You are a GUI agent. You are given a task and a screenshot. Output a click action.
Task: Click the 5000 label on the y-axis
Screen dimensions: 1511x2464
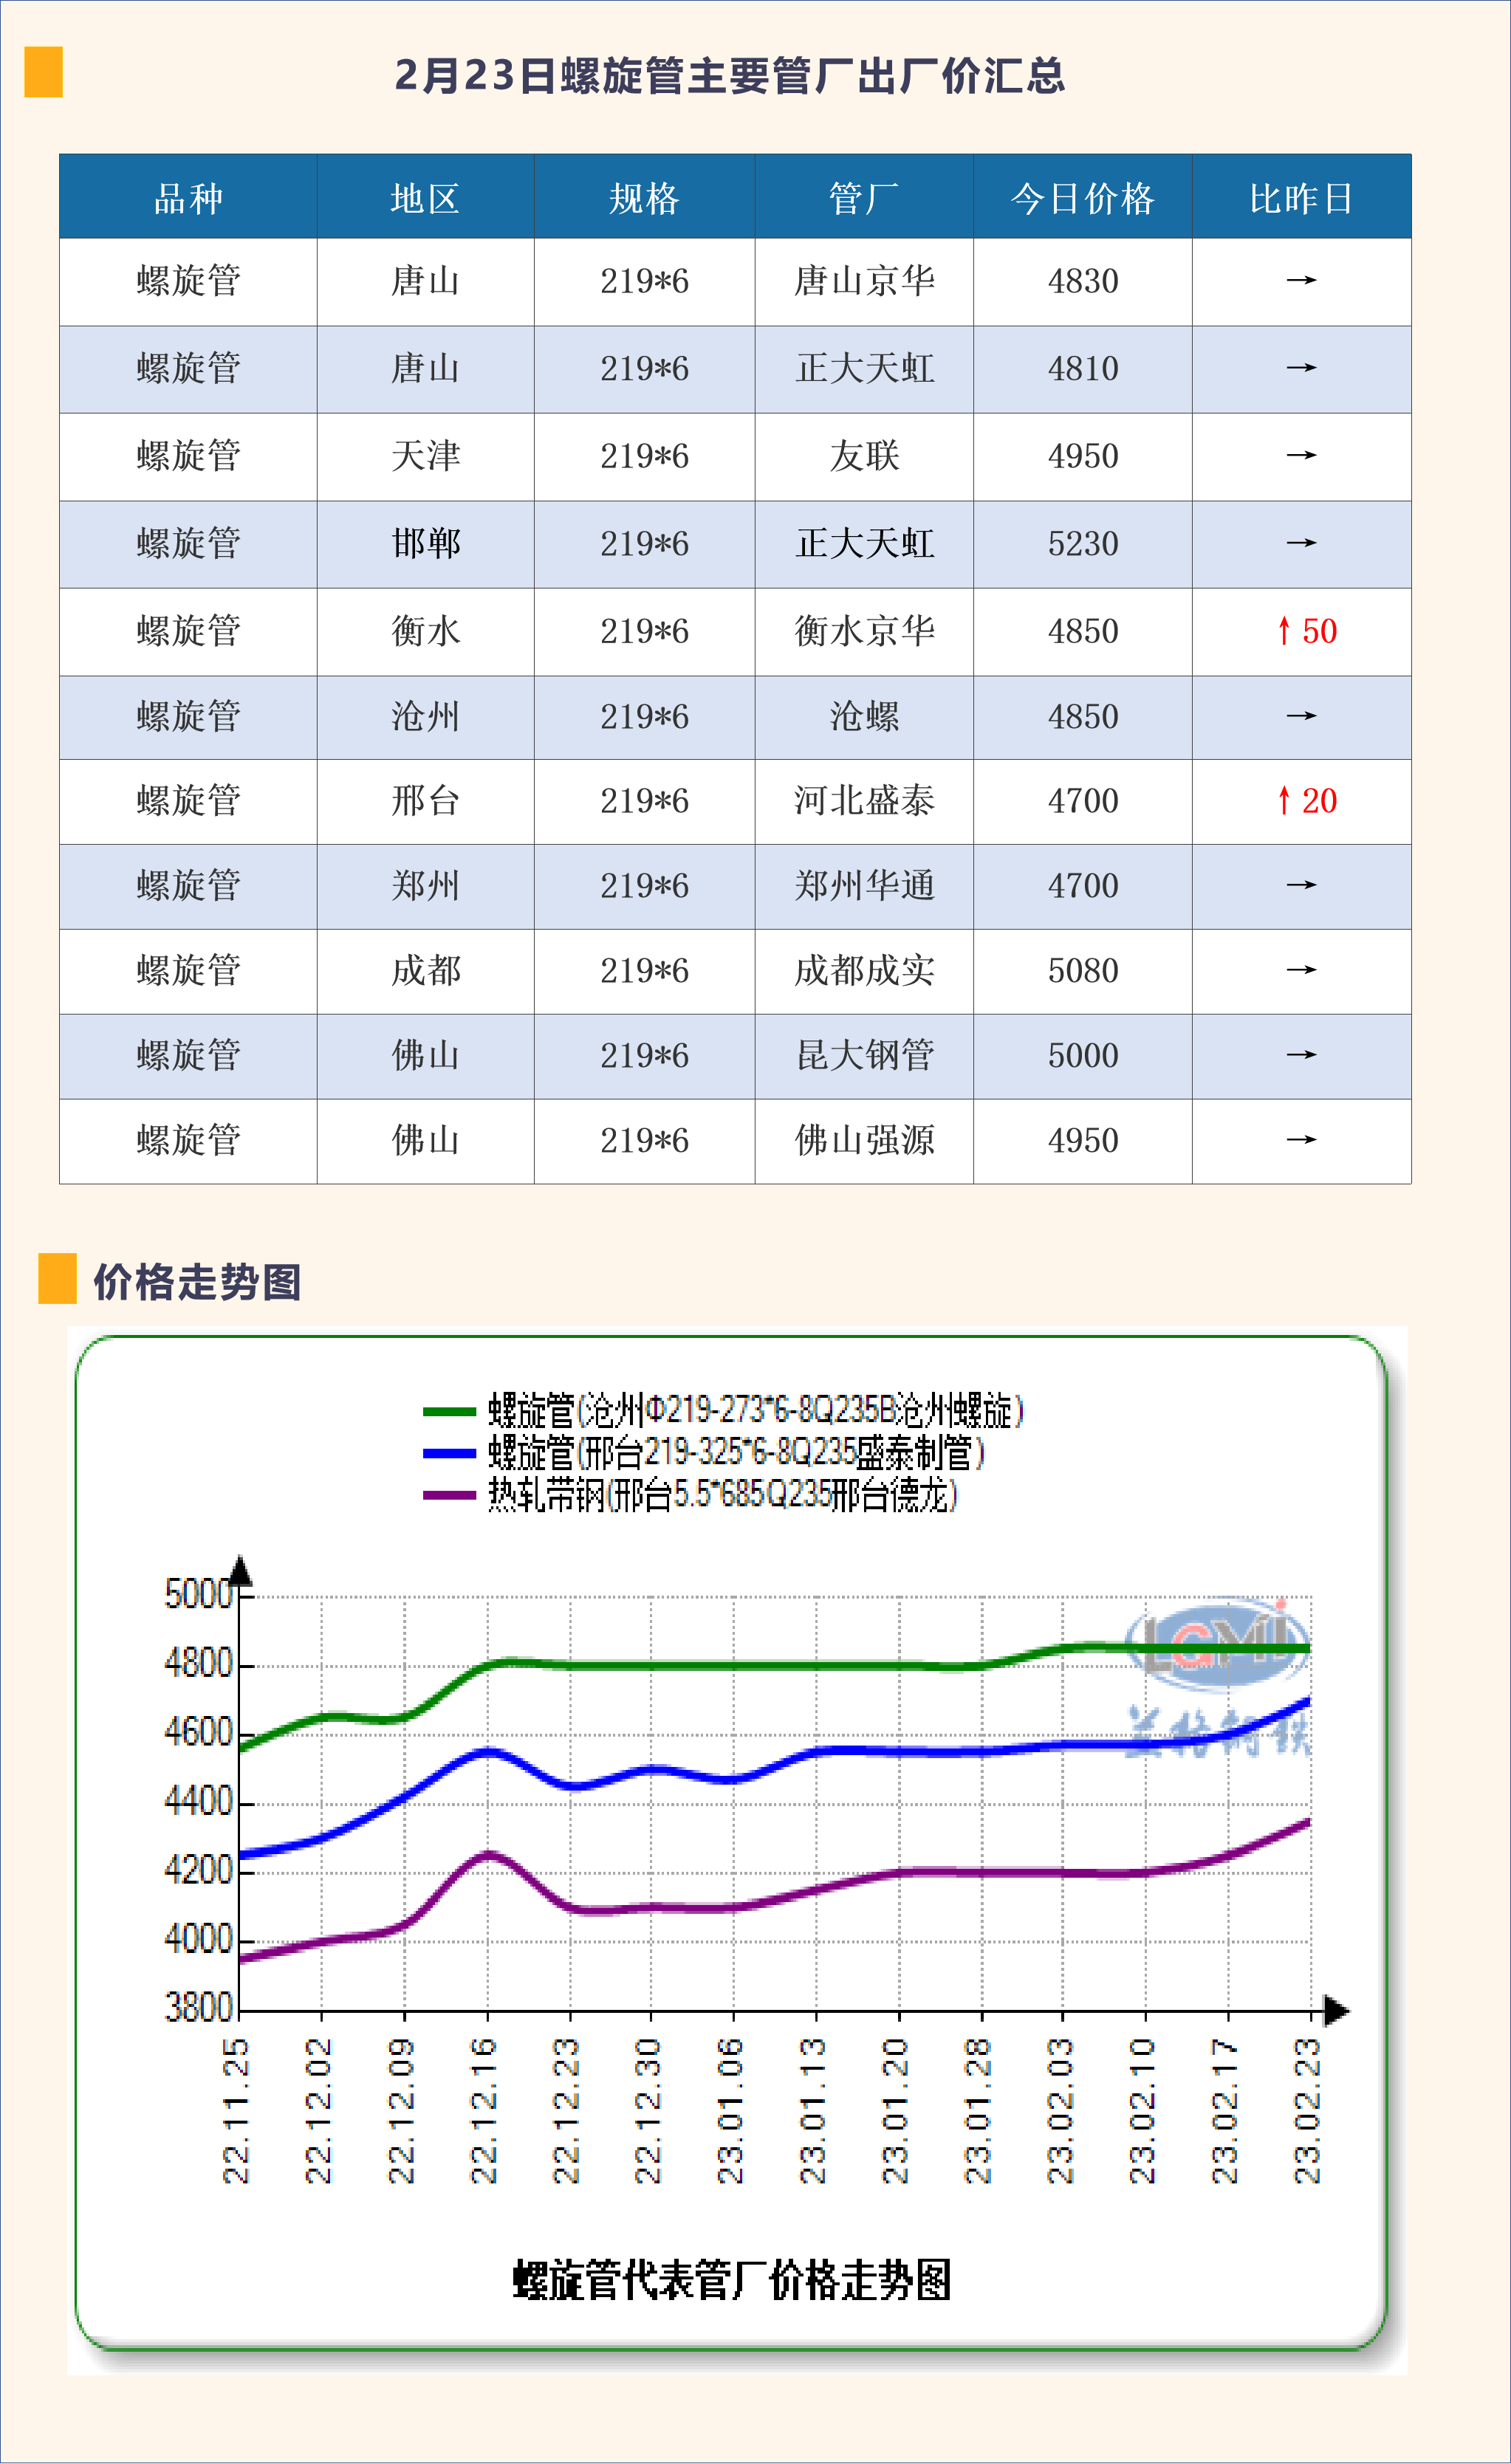point(198,1594)
